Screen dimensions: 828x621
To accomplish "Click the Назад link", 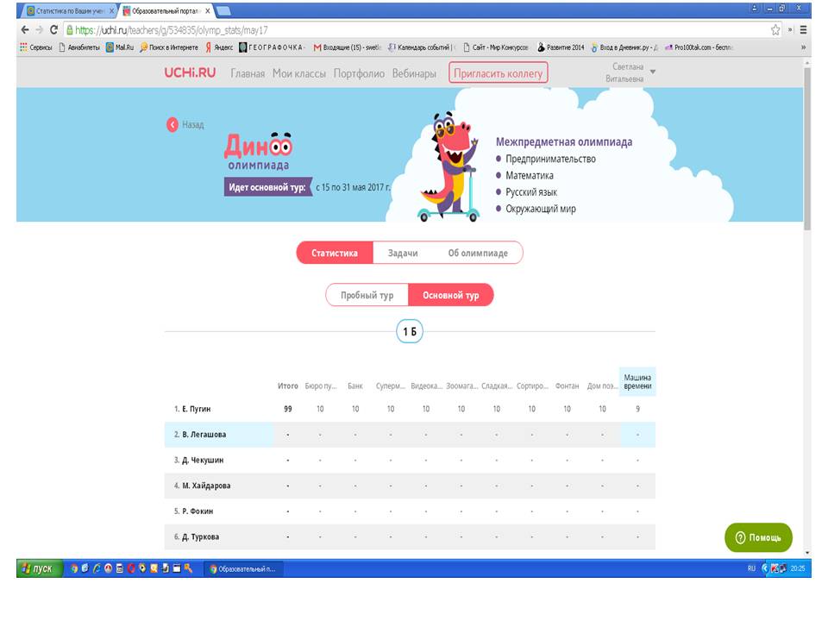I will (192, 124).
